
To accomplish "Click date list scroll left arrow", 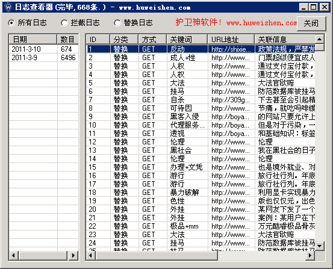I will click(14, 255).
